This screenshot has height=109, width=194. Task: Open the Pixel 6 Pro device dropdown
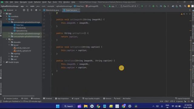(129, 6)
